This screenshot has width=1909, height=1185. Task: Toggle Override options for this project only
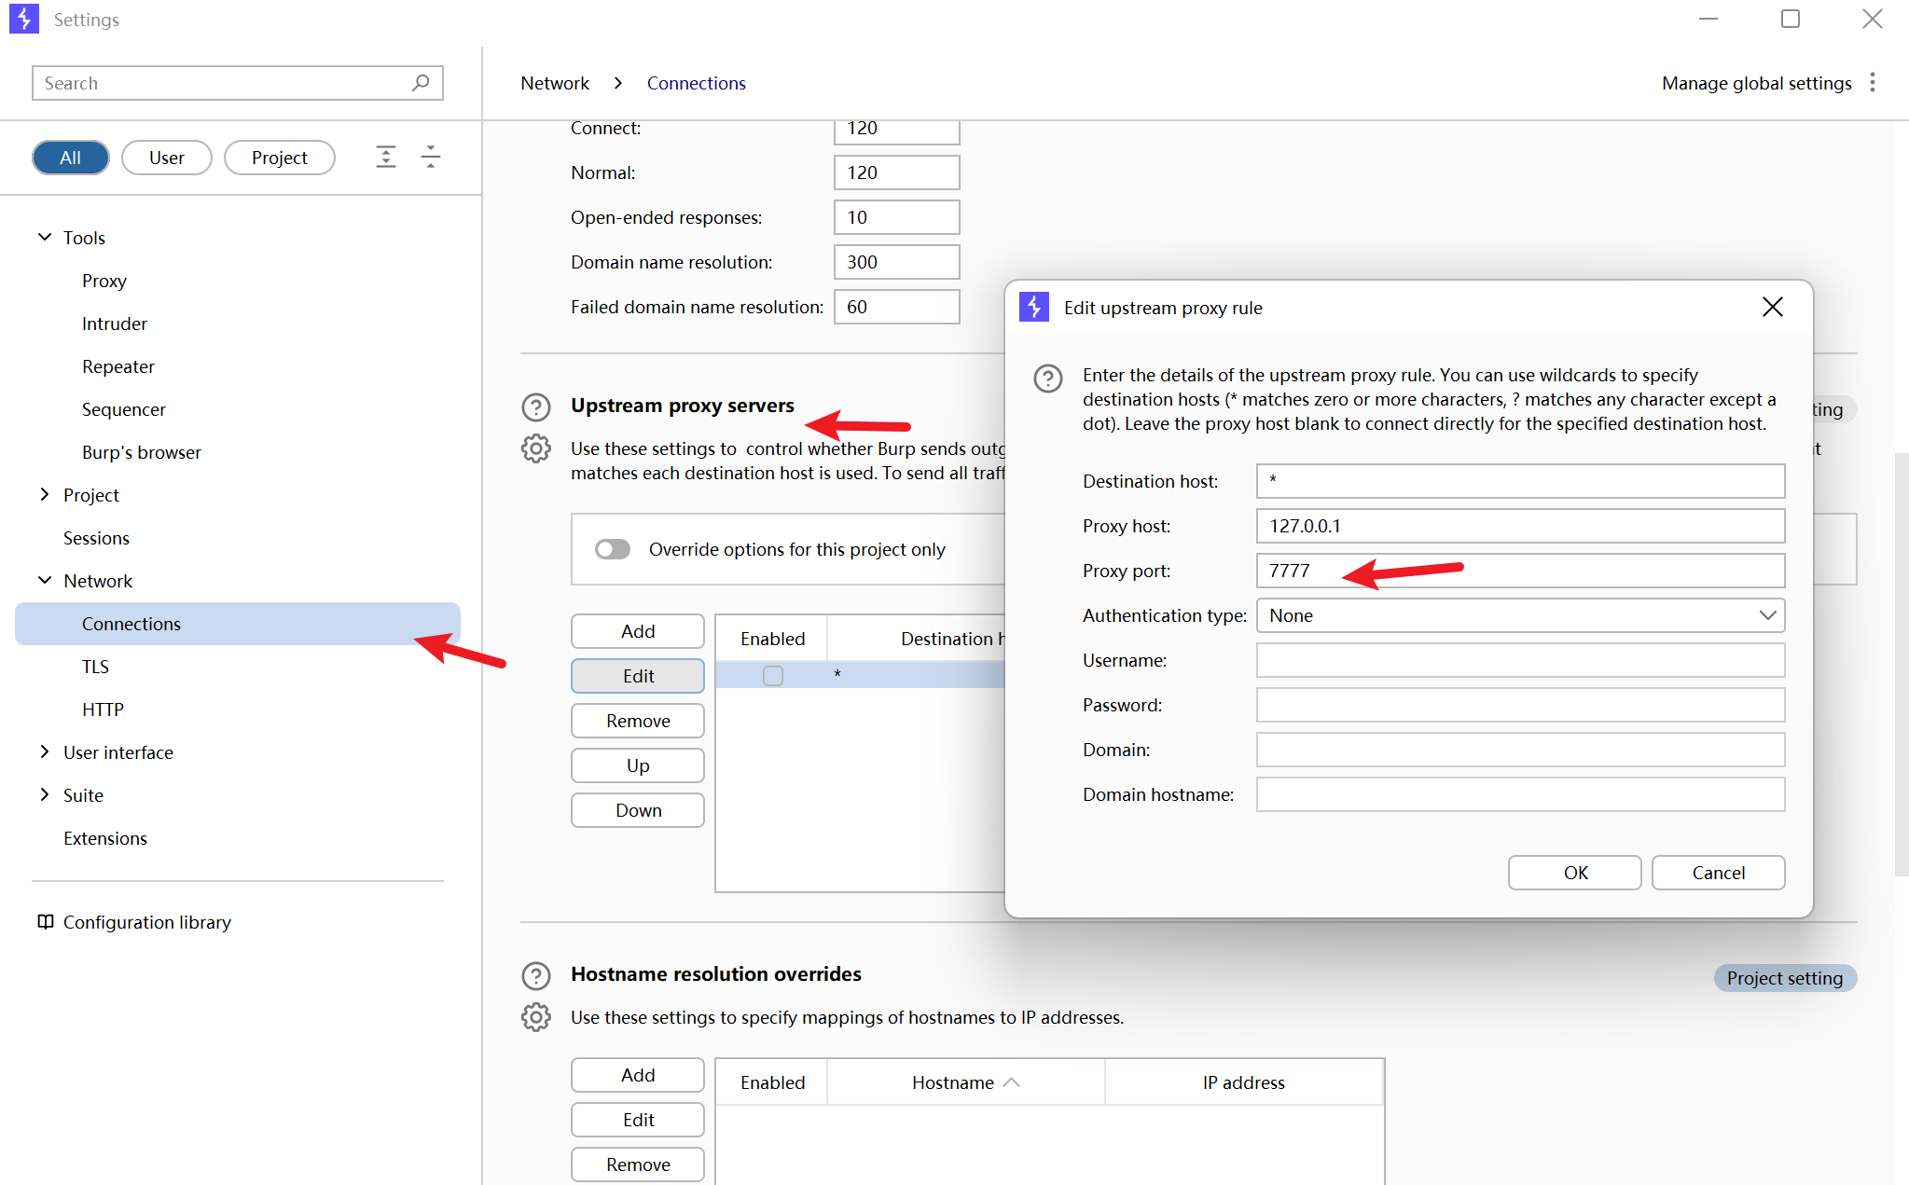[613, 549]
